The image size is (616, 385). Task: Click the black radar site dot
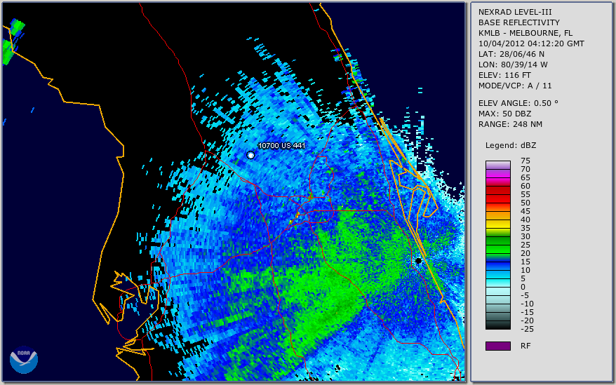click(x=418, y=261)
